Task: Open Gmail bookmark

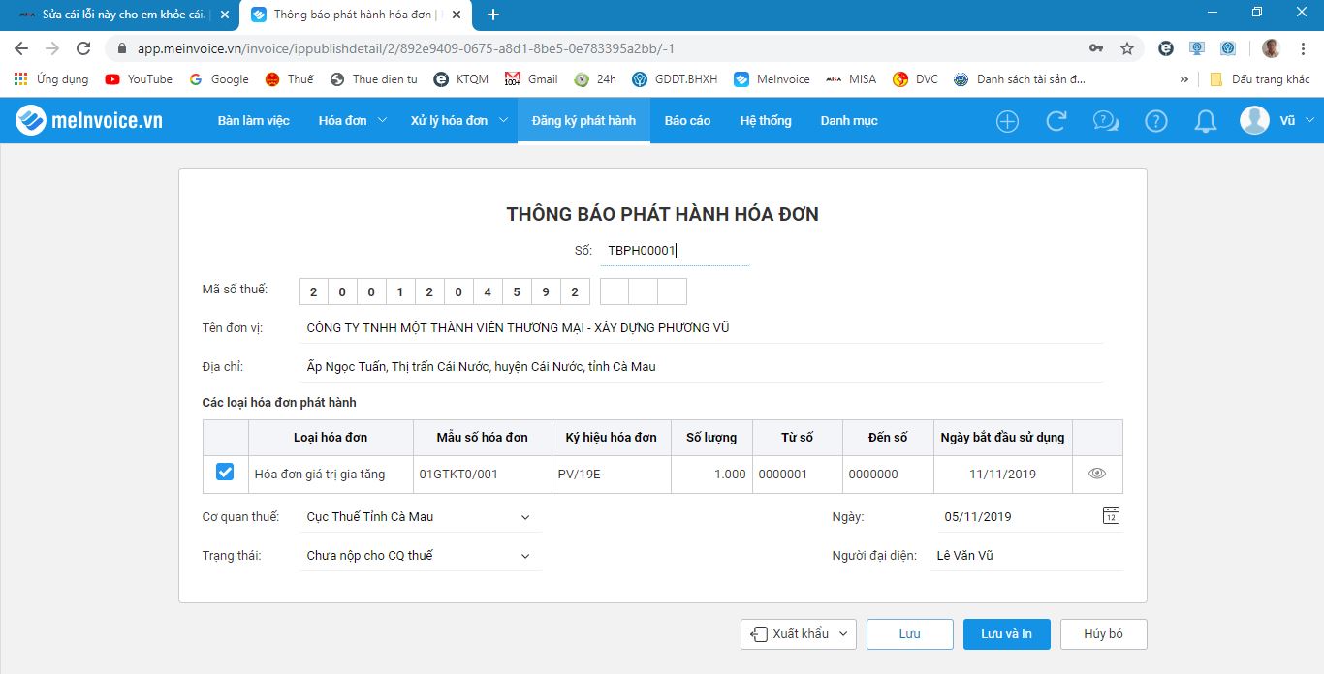Action: [531, 79]
